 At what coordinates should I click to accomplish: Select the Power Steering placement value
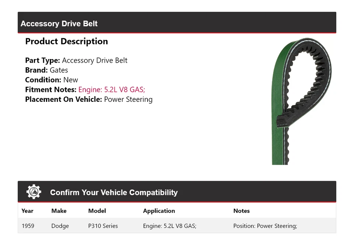(128, 99)
